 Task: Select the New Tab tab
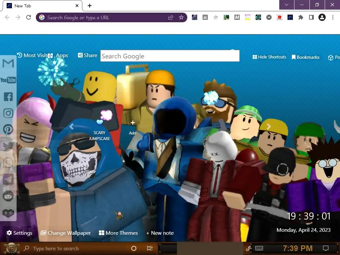pos(42,6)
